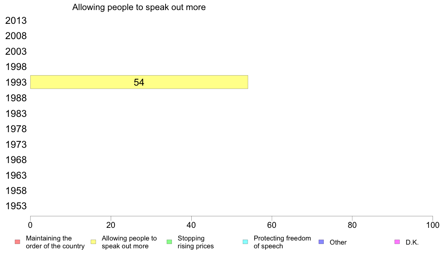Click Protecting freedom of speech legend text

282,242
